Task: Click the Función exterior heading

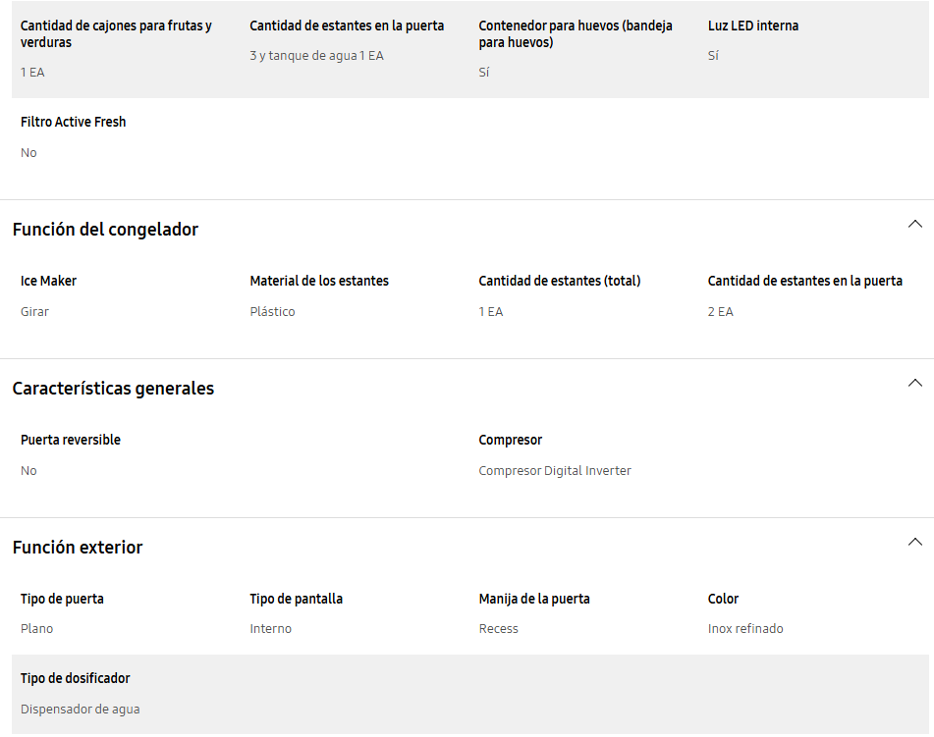Action: click(78, 547)
